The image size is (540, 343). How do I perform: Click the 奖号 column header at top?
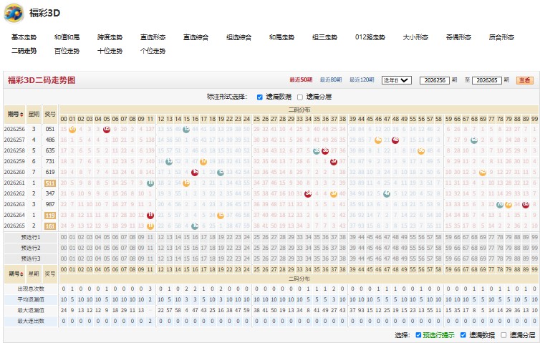(50, 115)
